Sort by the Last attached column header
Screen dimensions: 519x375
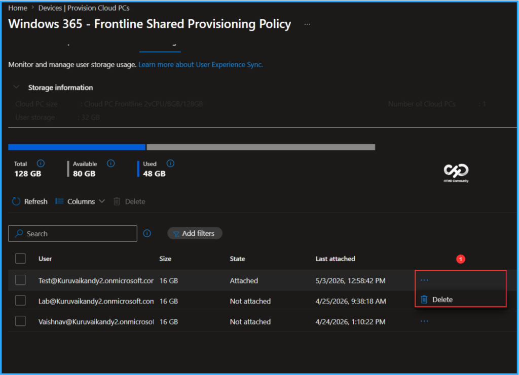[x=336, y=259]
